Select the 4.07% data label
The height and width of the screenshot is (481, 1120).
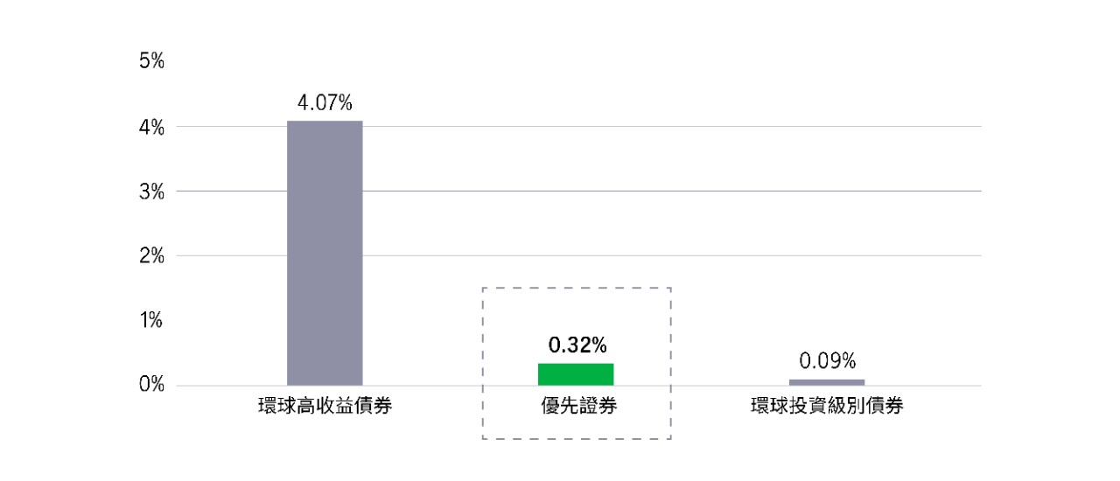pos(325,104)
